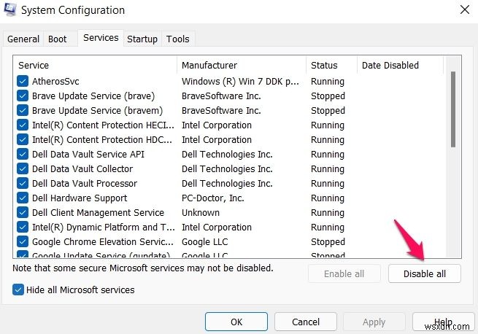
Task: Open the Boot tab
Action: pyautogui.click(x=58, y=39)
